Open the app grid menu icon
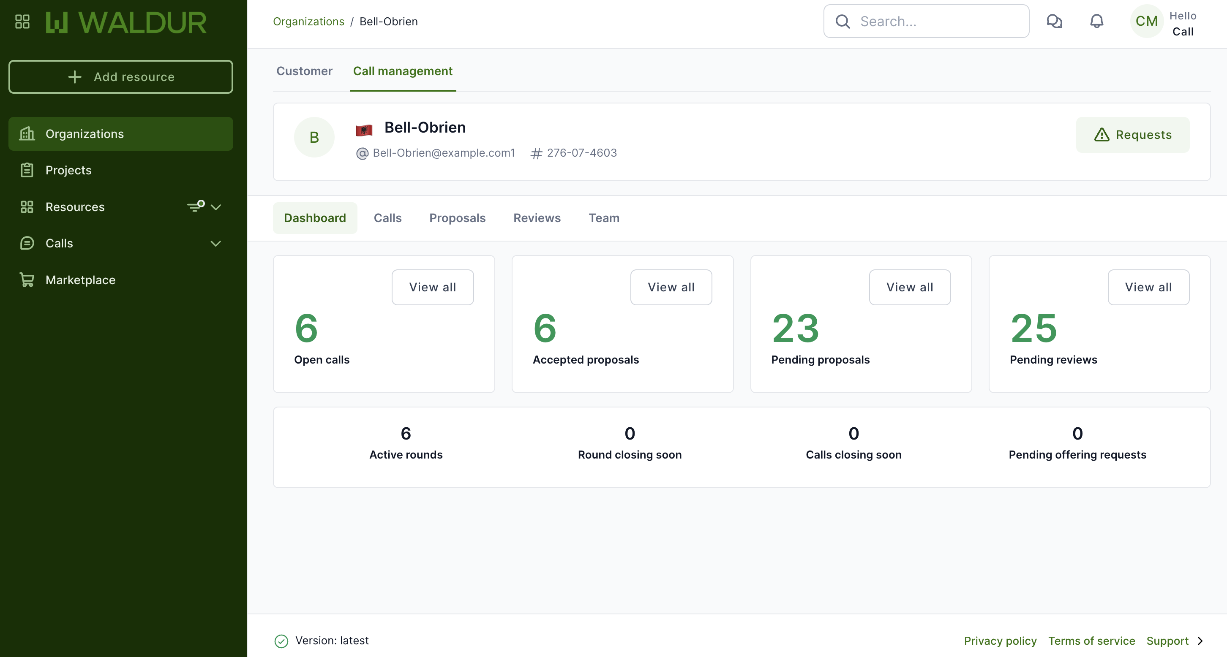 [22, 22]
